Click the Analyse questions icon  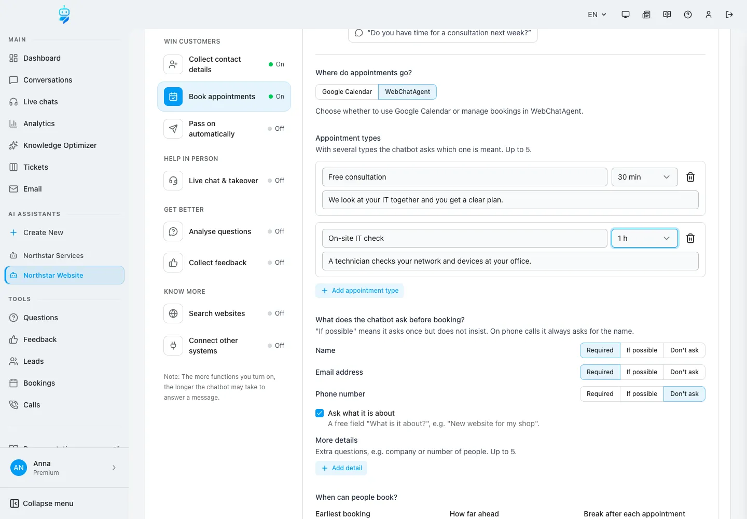tap(173, 231)
